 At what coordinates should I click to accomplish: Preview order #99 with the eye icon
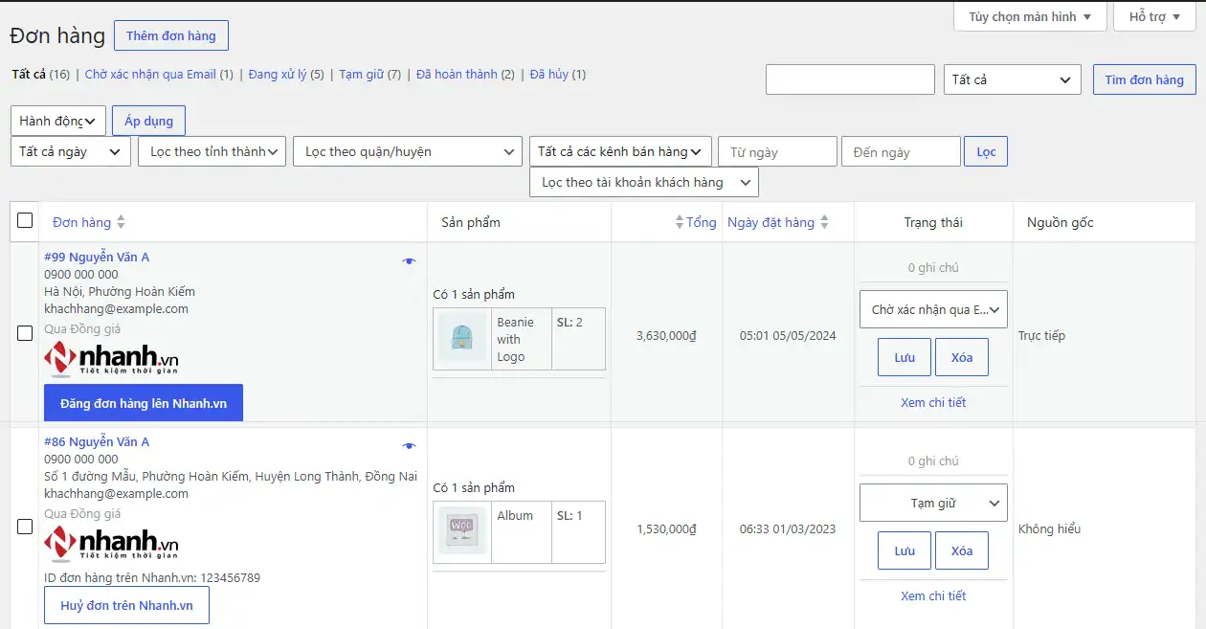[409, 260]
